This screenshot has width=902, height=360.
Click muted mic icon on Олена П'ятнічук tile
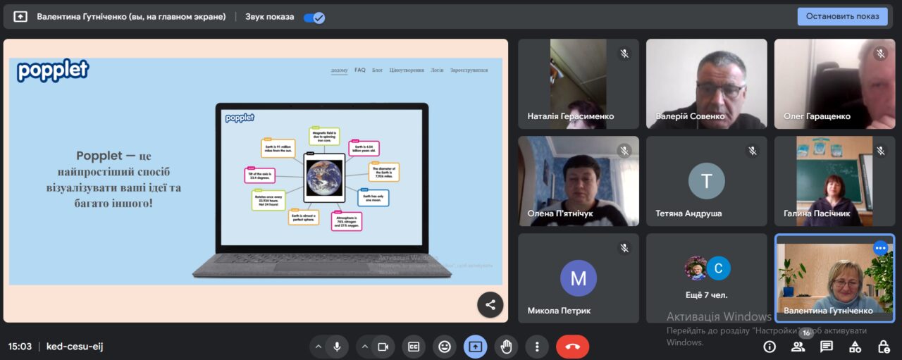(624, 151)
